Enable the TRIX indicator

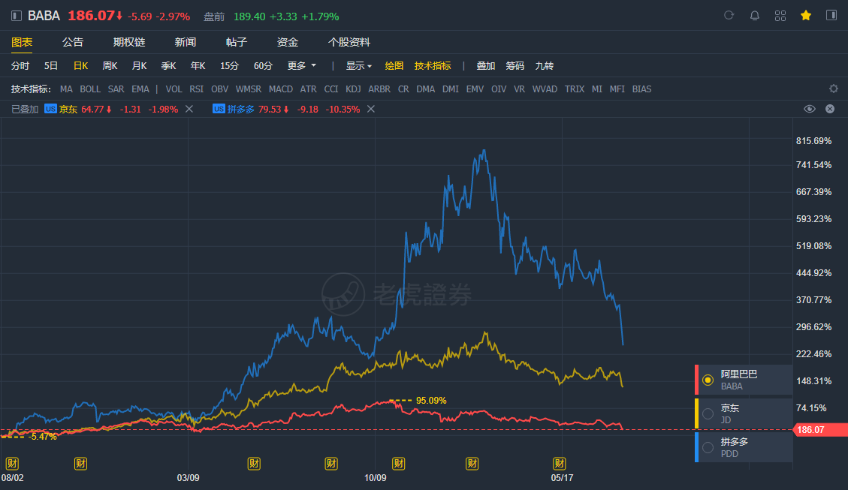[575, 89]
